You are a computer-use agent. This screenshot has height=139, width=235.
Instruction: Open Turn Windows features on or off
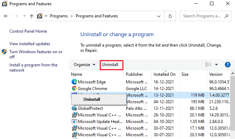(x=36, y=54)
